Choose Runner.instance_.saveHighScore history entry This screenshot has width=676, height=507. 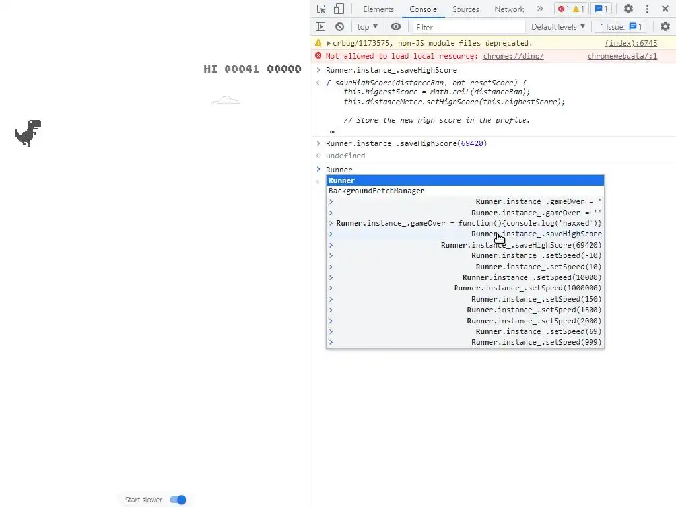(x=465, y=234)
